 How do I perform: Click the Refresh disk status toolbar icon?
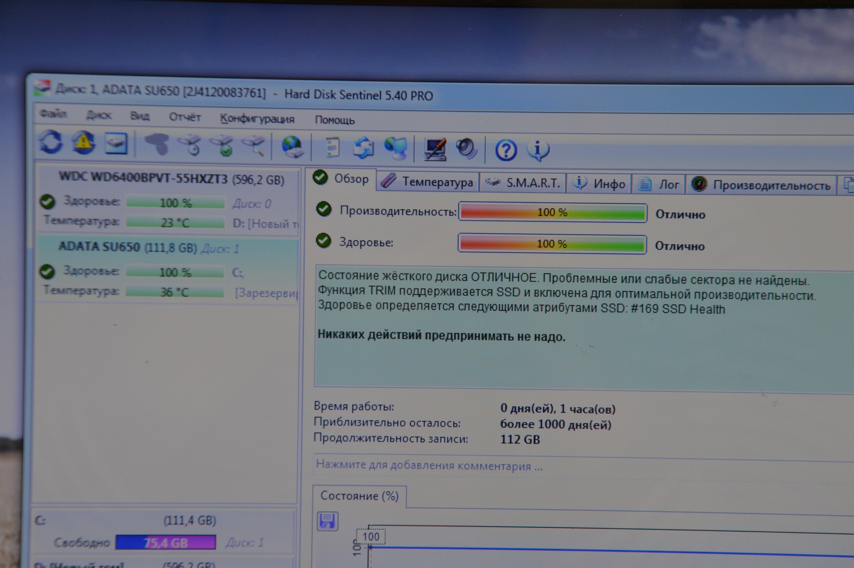pyautogui.click(x=51, y=142)
